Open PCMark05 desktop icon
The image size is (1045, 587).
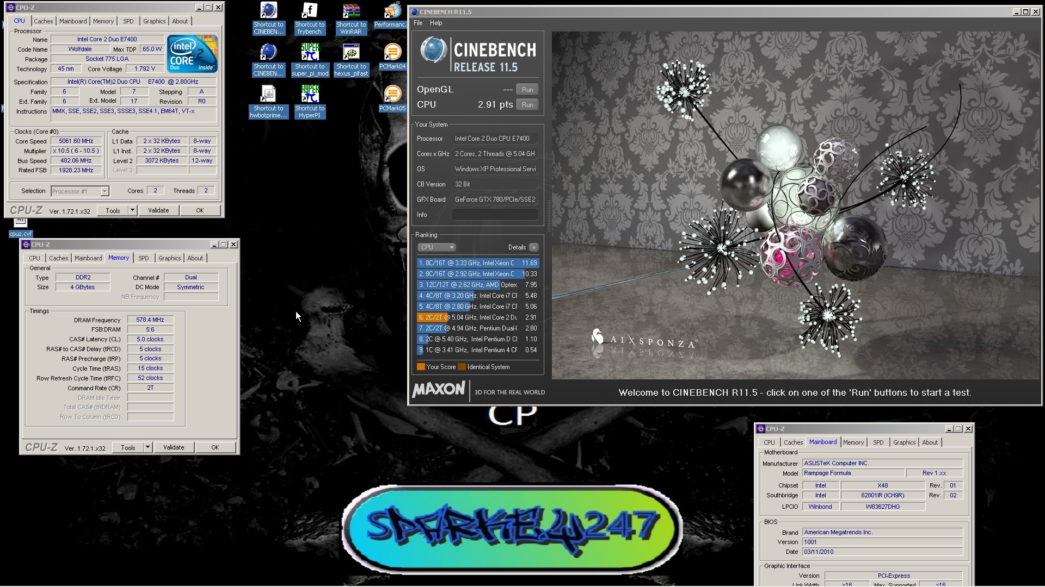pos(392,98)
